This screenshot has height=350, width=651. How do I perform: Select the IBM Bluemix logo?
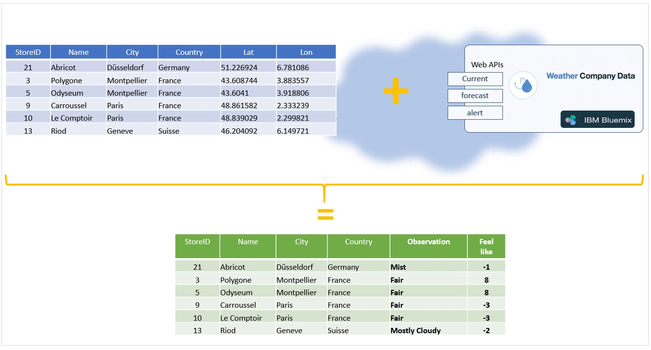pos(597,119)
